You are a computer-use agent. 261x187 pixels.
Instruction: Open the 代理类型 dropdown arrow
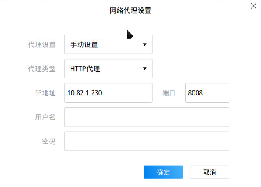pyautogui.click(x=144, y=69)
